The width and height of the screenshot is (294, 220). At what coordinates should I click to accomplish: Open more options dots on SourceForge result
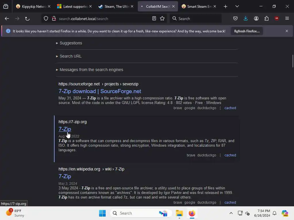pyautogui.click(x=220, y=108)
